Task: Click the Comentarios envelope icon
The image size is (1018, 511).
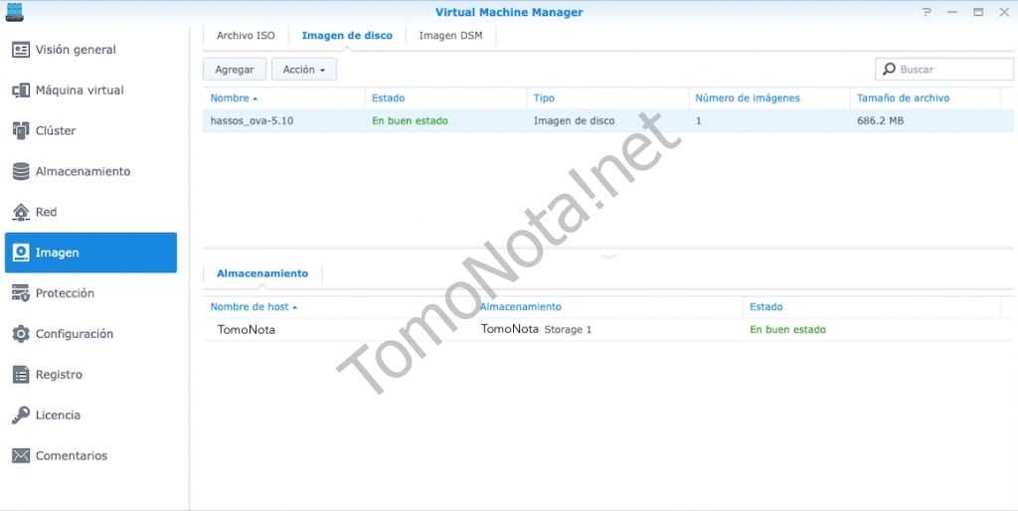Action: click(x=21, y=455)
